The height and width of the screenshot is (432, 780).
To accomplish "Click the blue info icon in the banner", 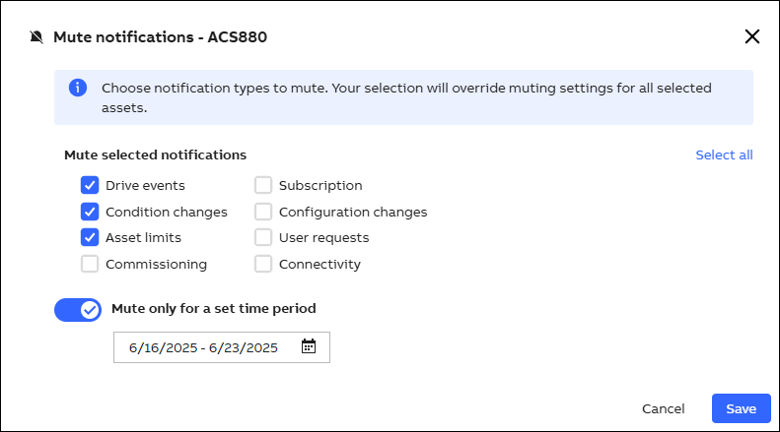I will [77, 89].
